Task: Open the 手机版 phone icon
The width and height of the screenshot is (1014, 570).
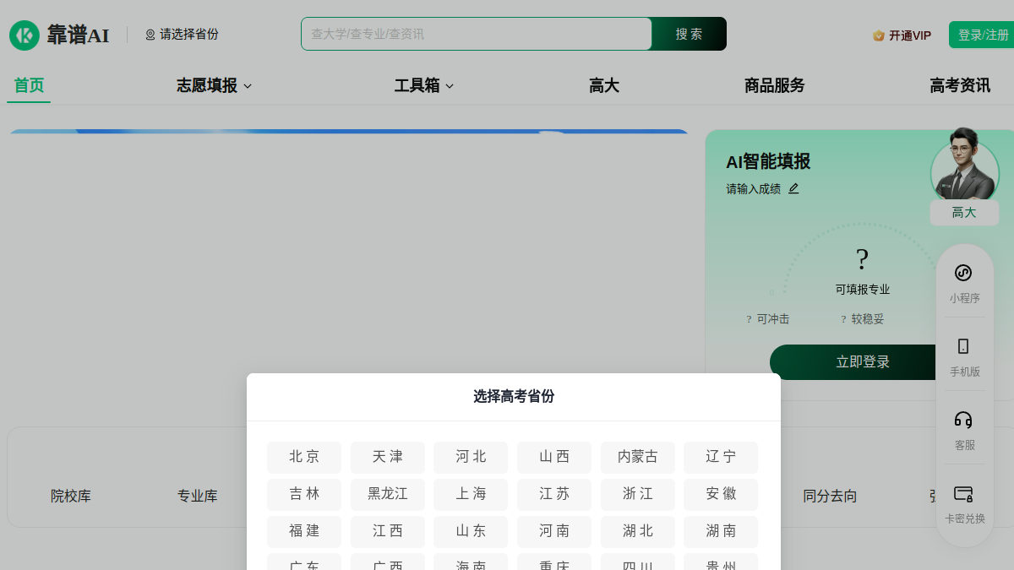Action: click(963, 346)
